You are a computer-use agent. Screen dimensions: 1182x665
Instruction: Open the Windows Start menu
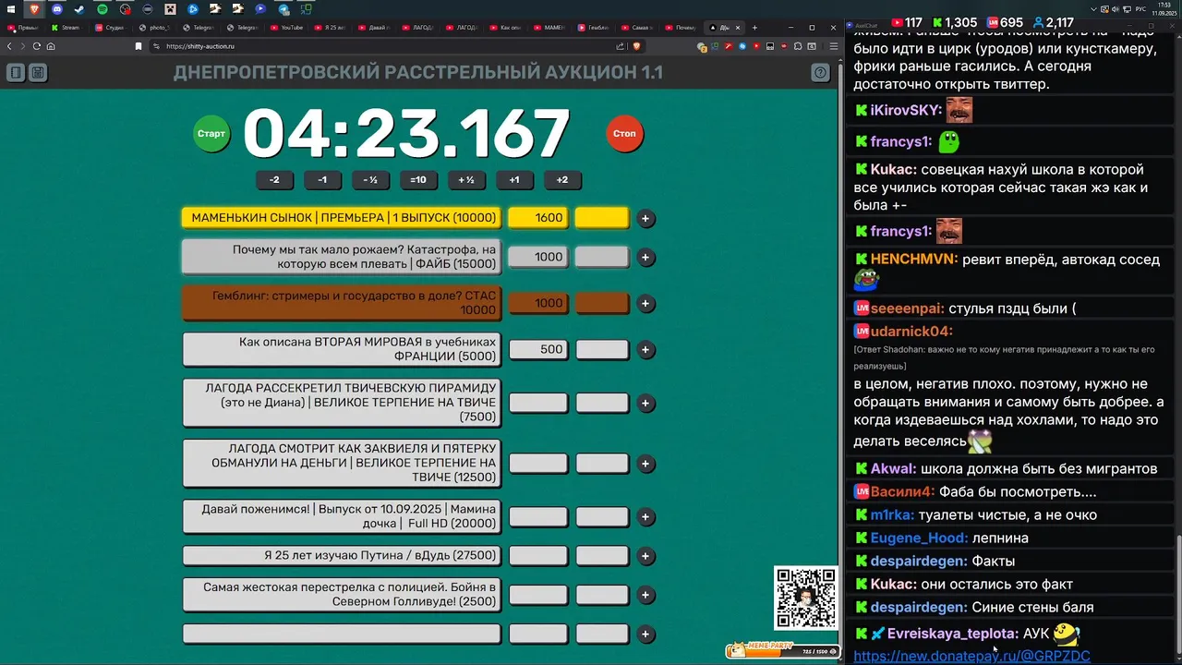[x=11, y=9]
